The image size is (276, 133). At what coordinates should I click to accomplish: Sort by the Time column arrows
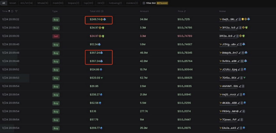click(9, 11)
